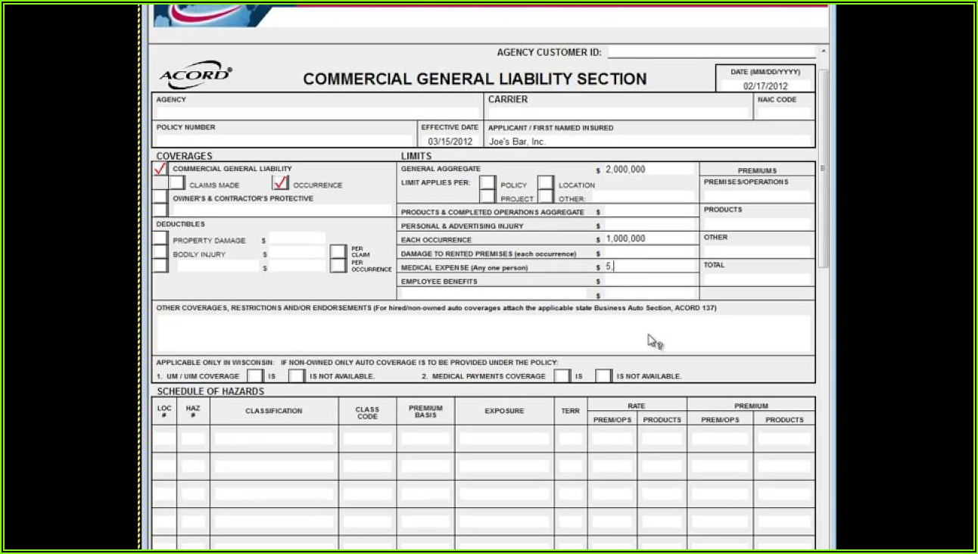
Task: Click the vertical scrollbar thumb
Action: [823, 167]
